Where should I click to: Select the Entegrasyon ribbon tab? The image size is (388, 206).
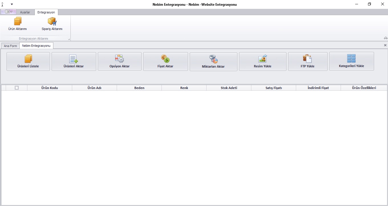(x=46, y=12)
